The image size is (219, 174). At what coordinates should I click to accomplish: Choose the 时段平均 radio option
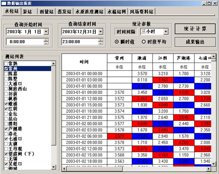(144, 42)
